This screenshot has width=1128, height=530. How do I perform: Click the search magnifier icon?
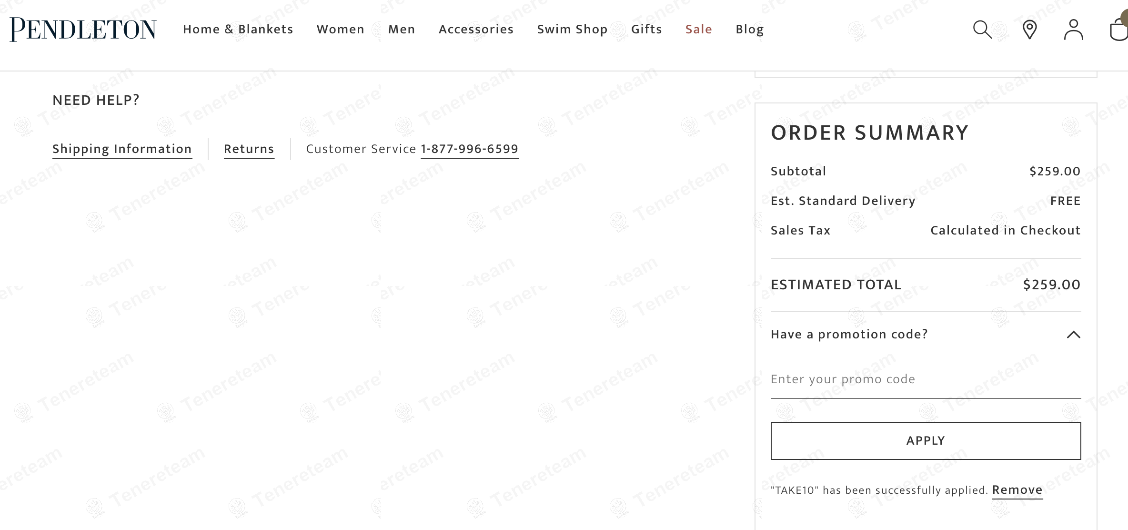pyautogui.click(x=982, y=30)
